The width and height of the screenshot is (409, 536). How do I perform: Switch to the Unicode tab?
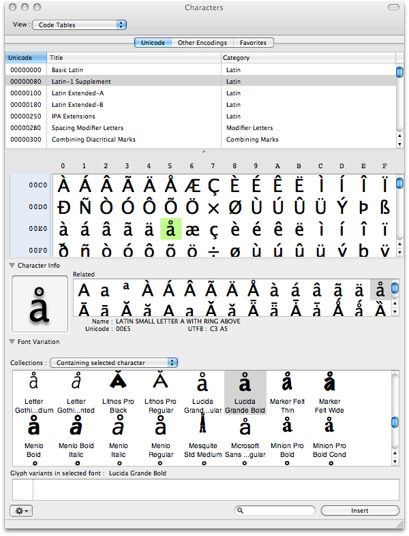(153, 43)
